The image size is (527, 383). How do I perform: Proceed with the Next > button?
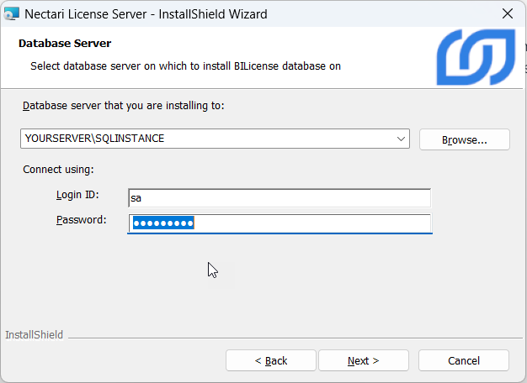click(363, 360)
